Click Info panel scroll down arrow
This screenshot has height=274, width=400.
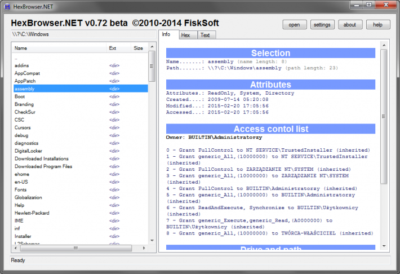tap(384, 246)
